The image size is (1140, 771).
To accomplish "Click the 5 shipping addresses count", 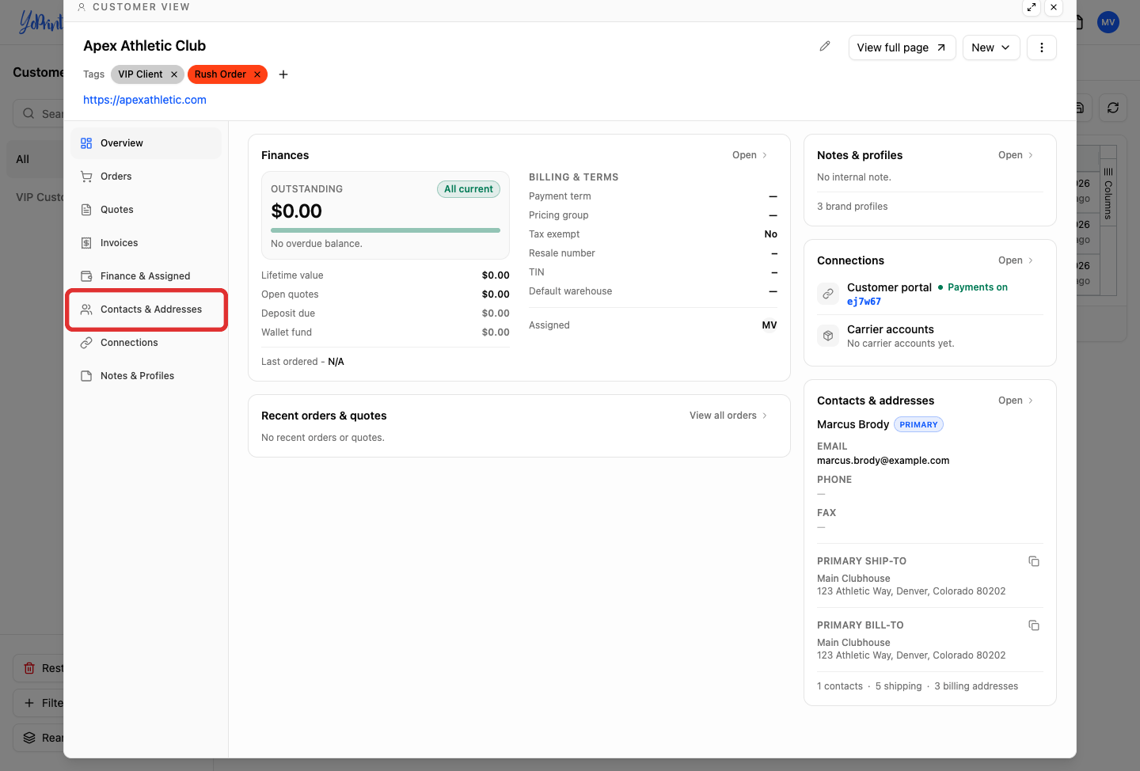I will (899, 686).
